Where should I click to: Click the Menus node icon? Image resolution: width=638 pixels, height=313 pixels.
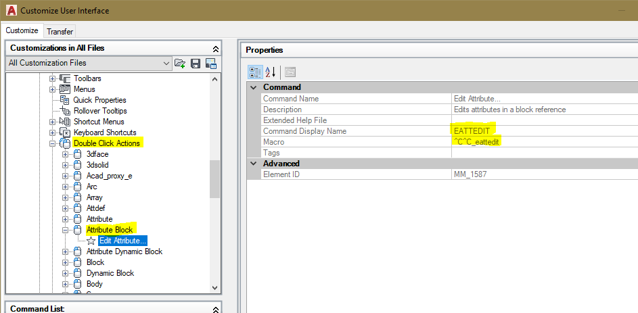[x=65, y=89]
